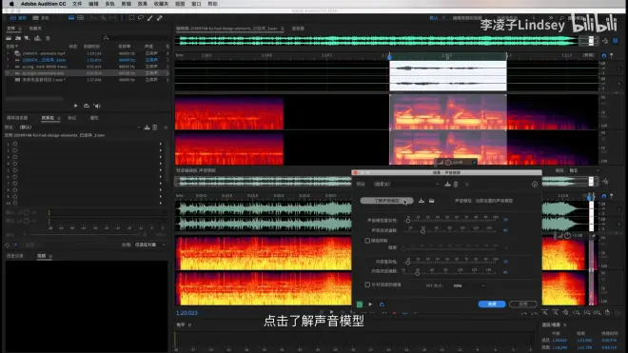
Task: Switch to the Waveform (波形) editor view
Action: (x=18, y=18)
